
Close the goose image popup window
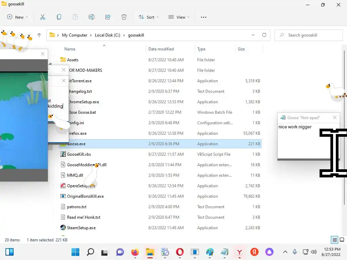click(x=43, y=54)
